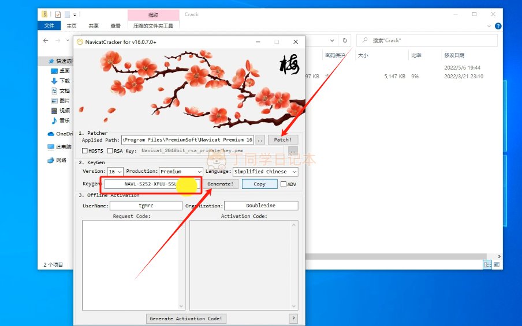The height and width of the screenshot is (326, 522).
Task: Switch to the 查看 ribbon tab
Action: tap(115, 25)
